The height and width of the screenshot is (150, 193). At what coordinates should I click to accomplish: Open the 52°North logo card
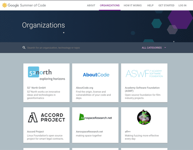coord(46,74)
